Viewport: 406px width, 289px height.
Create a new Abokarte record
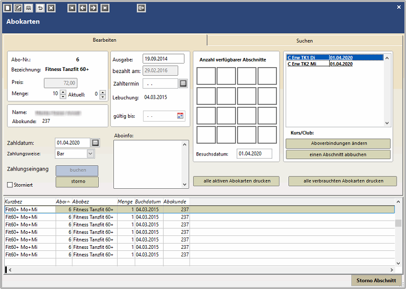click(x=7, y=8)
